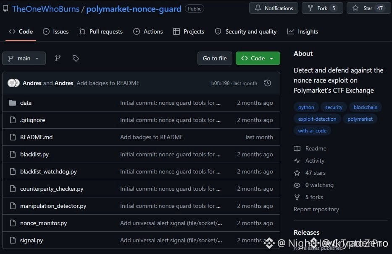The height and width of the screenshot is (254, 392).
Task: Click the file icon beside counterparty_checker.py
Action: pos(13,189)
